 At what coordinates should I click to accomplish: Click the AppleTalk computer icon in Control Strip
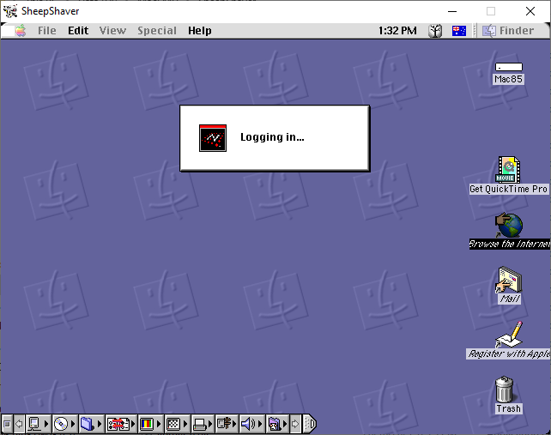[x=34, y=424]
